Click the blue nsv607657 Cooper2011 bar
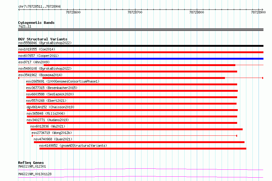 click(141, 59)
